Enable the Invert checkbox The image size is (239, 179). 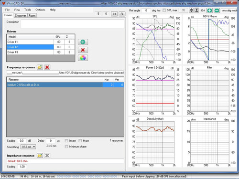click(x=66, y=141)
